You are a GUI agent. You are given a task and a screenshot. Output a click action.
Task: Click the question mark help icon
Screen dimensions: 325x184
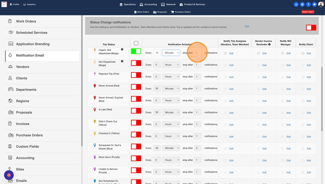[308, 4]
